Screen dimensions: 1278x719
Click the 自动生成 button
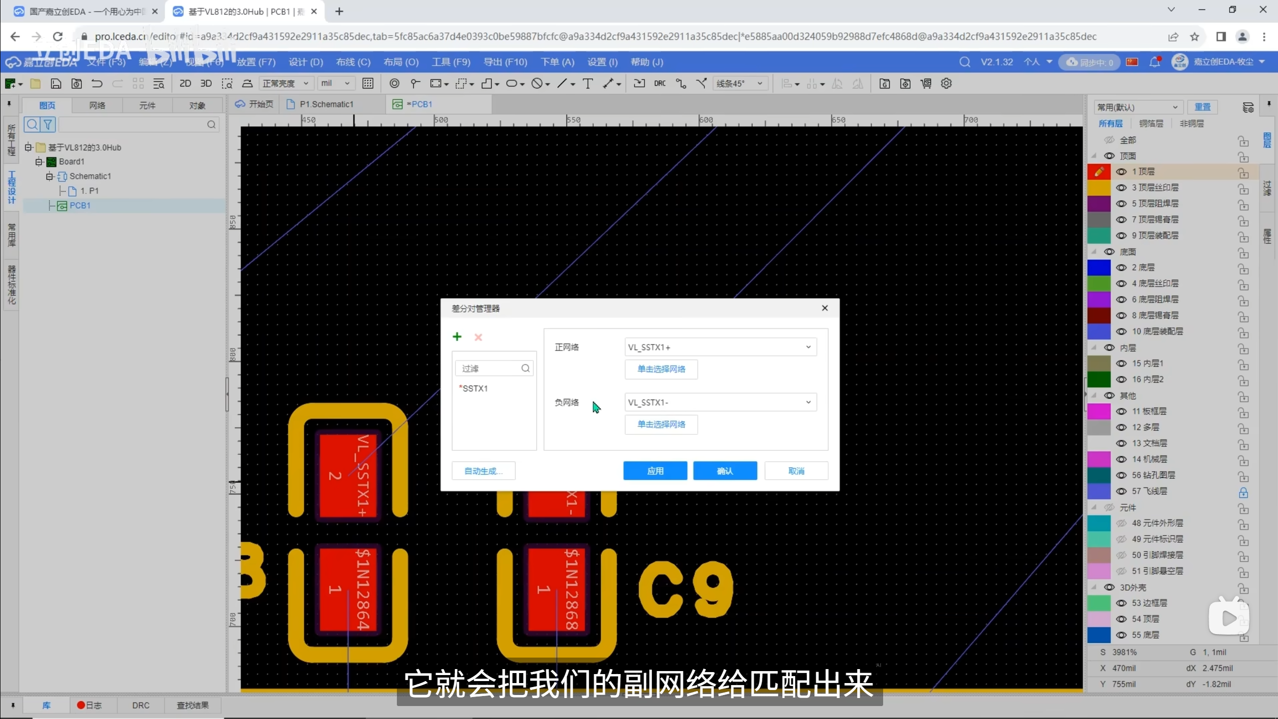(483, 471)
